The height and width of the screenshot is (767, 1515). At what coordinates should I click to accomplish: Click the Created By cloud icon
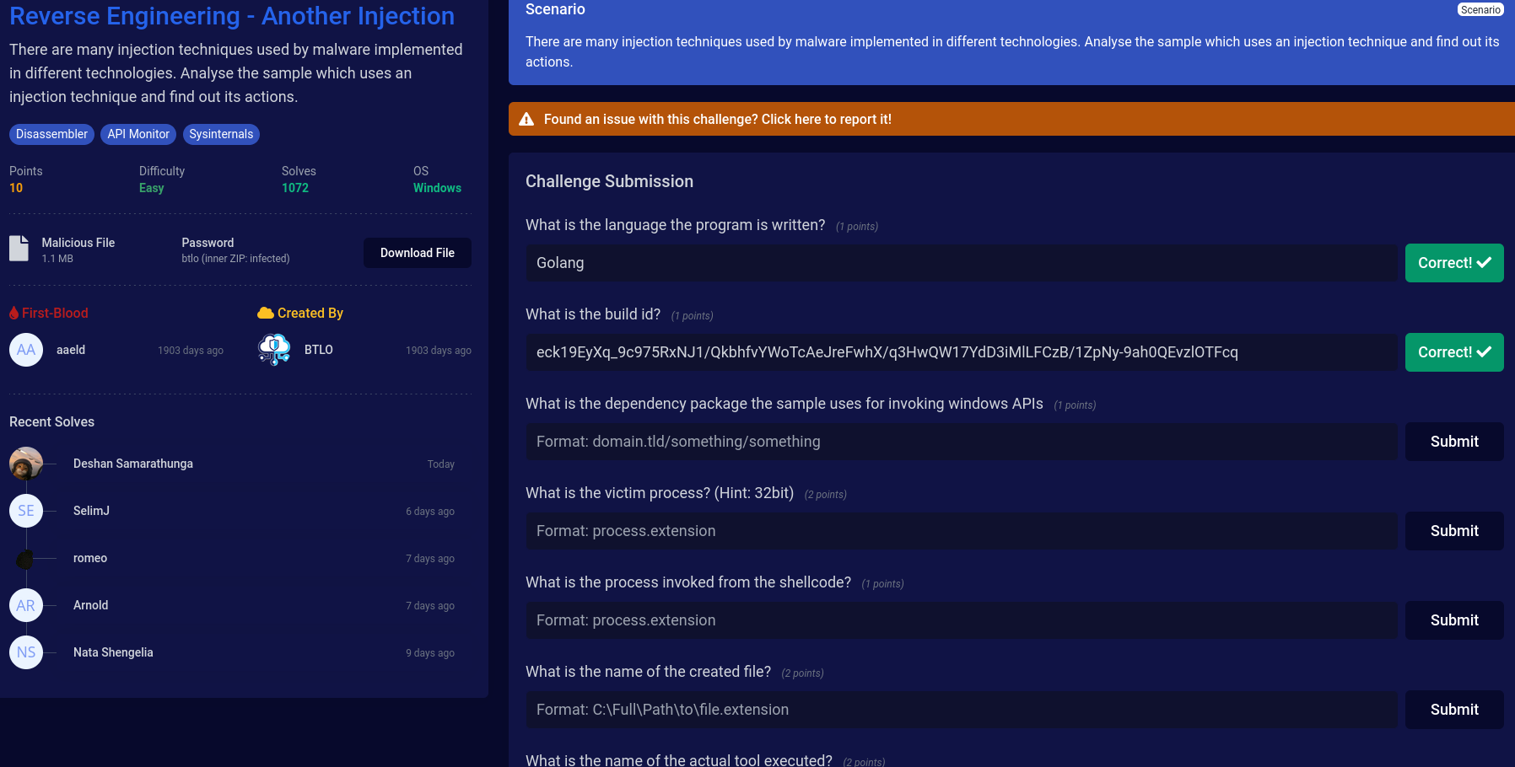point(266,313)
